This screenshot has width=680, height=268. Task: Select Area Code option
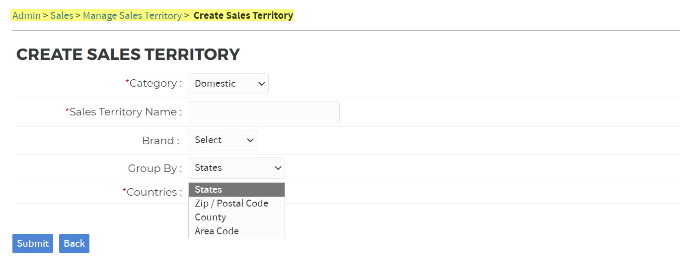(x=217, y=231)
